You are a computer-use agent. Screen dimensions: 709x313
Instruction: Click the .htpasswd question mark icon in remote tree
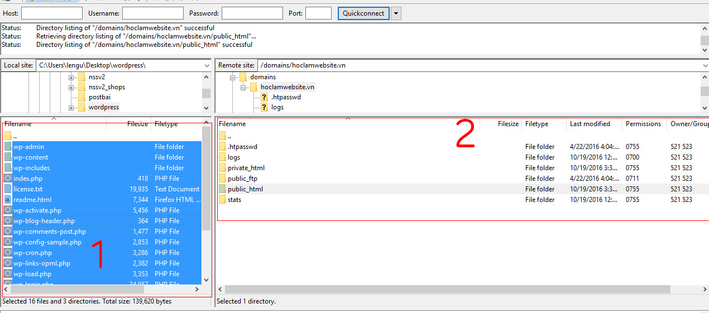[x=265, y=97]
